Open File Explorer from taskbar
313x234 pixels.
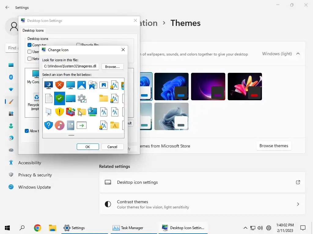pyautogui.click(x=53, y=228)
